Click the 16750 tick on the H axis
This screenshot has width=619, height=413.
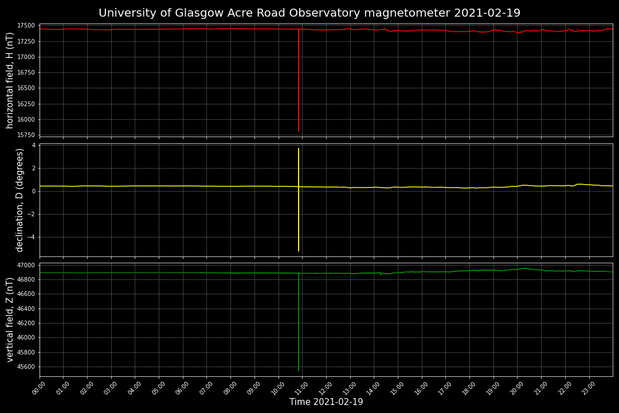[26, 73]
